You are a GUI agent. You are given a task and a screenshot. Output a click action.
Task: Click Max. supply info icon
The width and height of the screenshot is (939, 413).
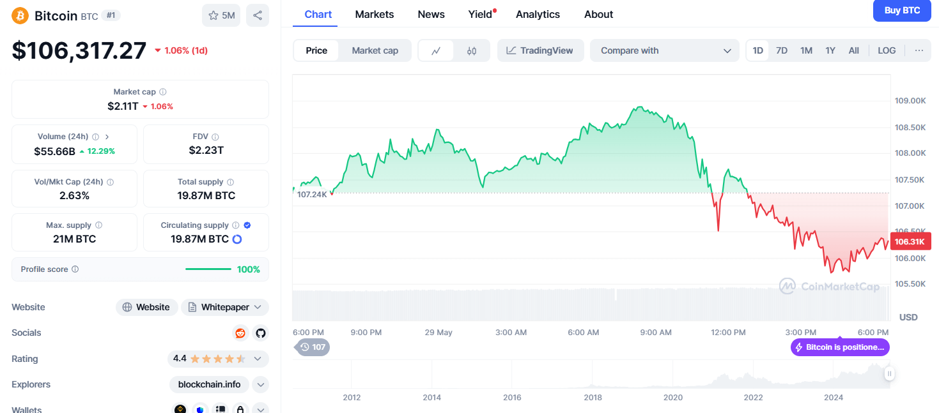tap(98, 225)
